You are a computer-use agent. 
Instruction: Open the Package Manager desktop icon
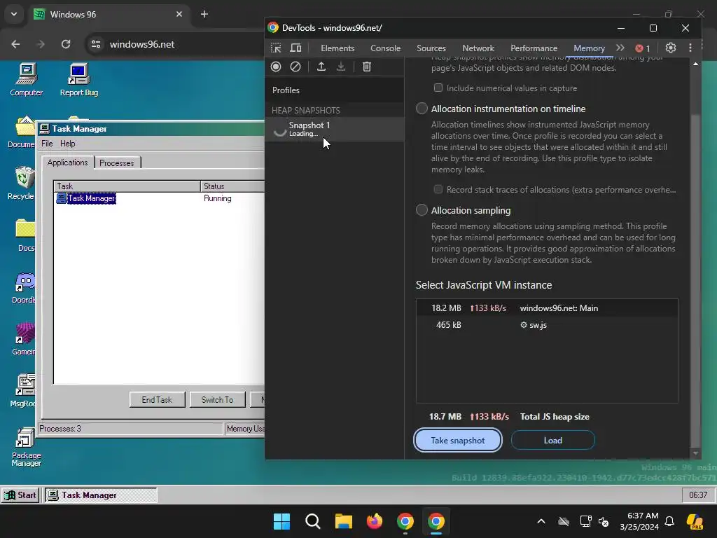(x=26, y=447)
